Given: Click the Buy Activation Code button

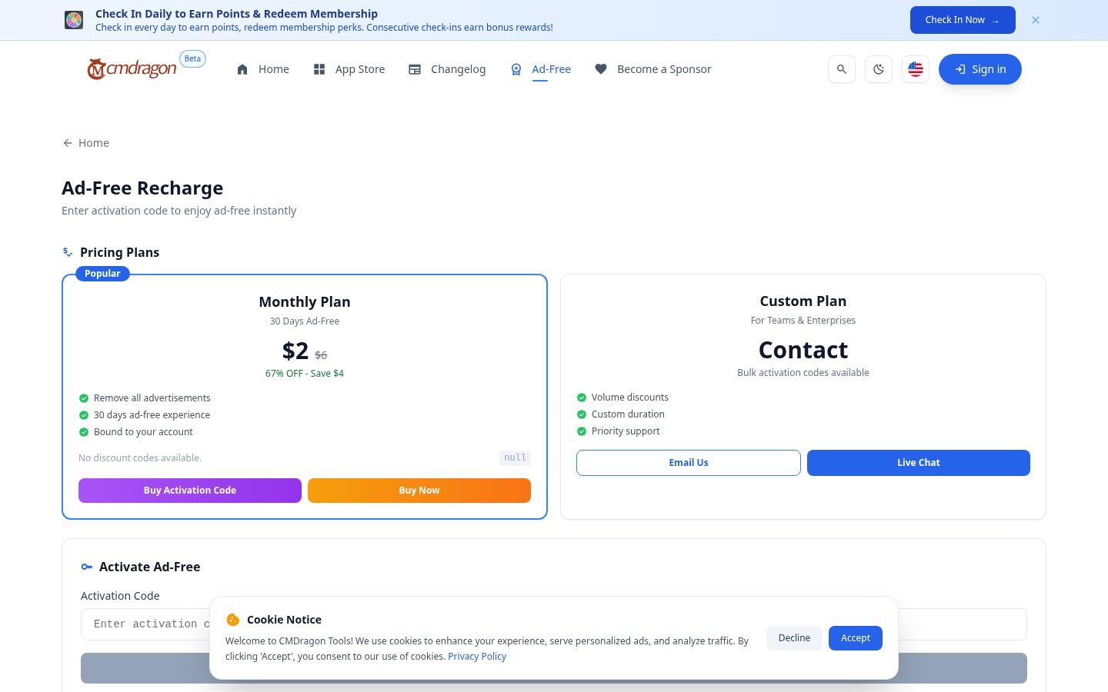Looking at the screenshot, I should click(x=190, y=491).
